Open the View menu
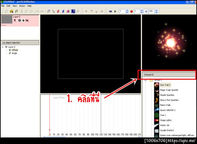Viewport: 197px width, 144px height. click(15, 6)
